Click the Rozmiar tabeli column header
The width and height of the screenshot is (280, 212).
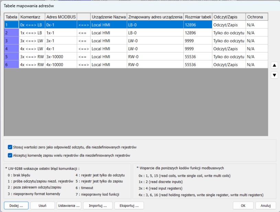click(x=198, y=17)
